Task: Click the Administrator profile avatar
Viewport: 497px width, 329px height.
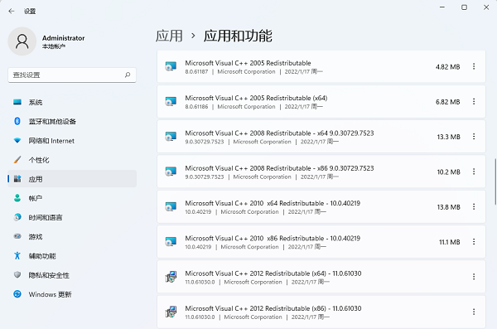Action: pyautogui.click(x=22, y=41)
